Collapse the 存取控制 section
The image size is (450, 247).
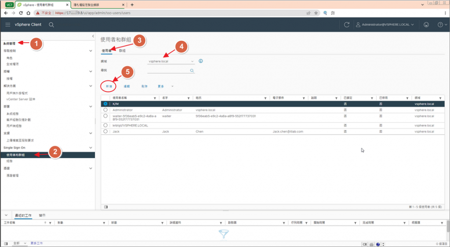tap(91, 51)
